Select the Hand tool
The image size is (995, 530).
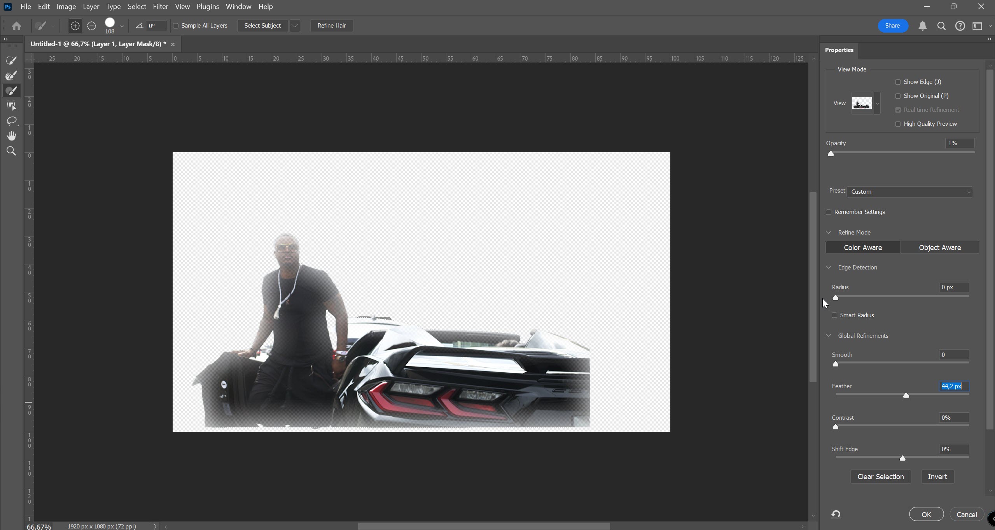11,135
